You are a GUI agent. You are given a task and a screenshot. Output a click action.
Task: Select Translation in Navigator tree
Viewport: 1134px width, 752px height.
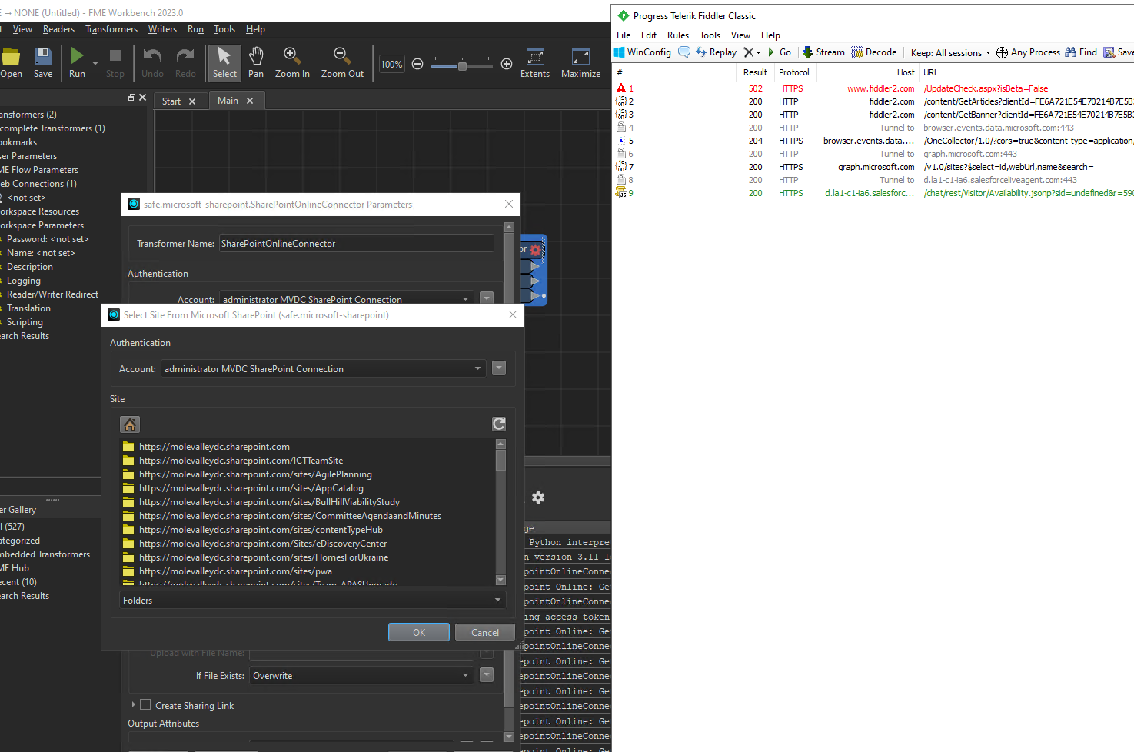tap(29, 308)
